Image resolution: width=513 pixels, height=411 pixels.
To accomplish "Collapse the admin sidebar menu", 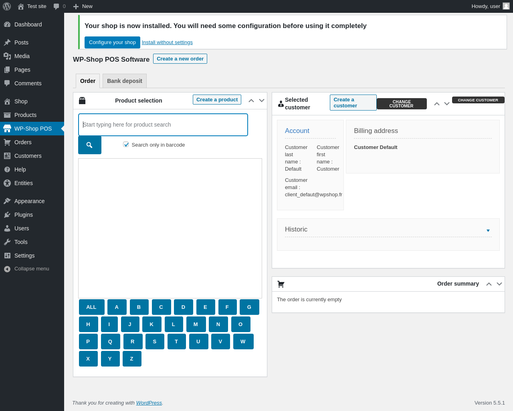I will (x=32, y=269).
